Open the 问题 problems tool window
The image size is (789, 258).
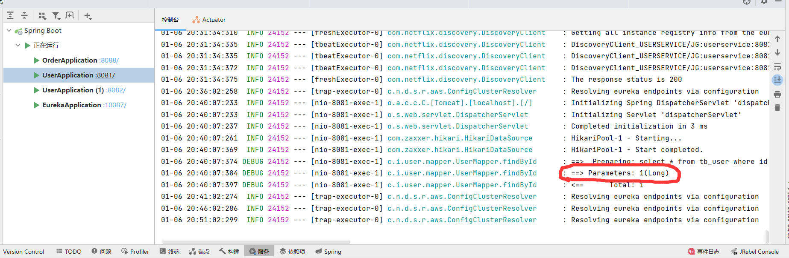tap(101, 252)
